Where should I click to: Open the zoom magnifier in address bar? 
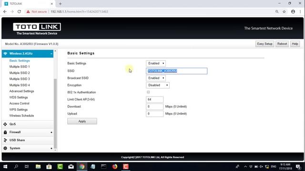tap(277, 11)
